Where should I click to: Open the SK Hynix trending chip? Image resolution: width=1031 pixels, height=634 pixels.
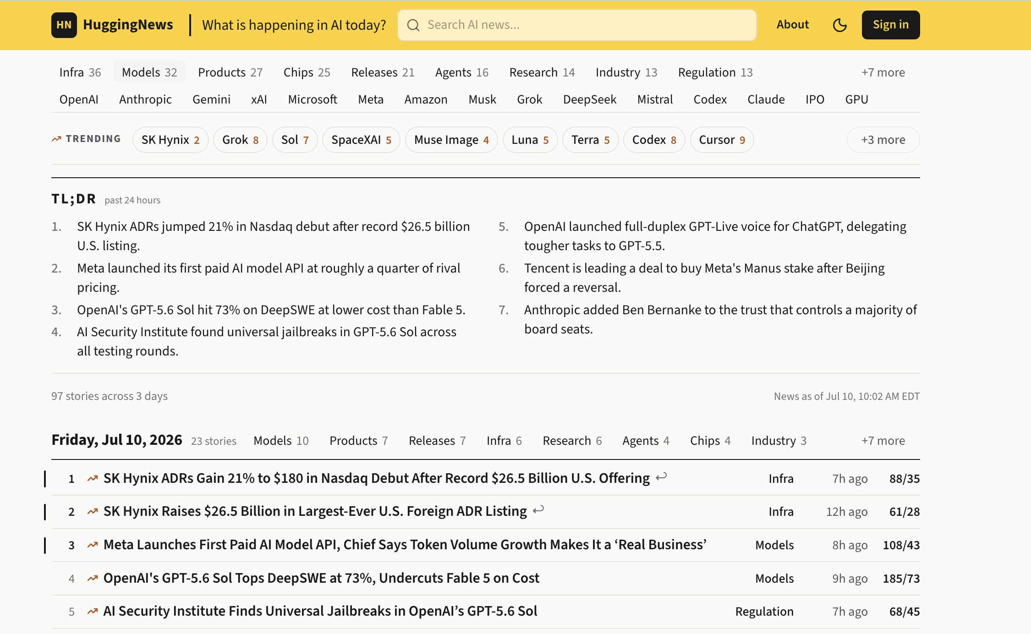(170, 140)
